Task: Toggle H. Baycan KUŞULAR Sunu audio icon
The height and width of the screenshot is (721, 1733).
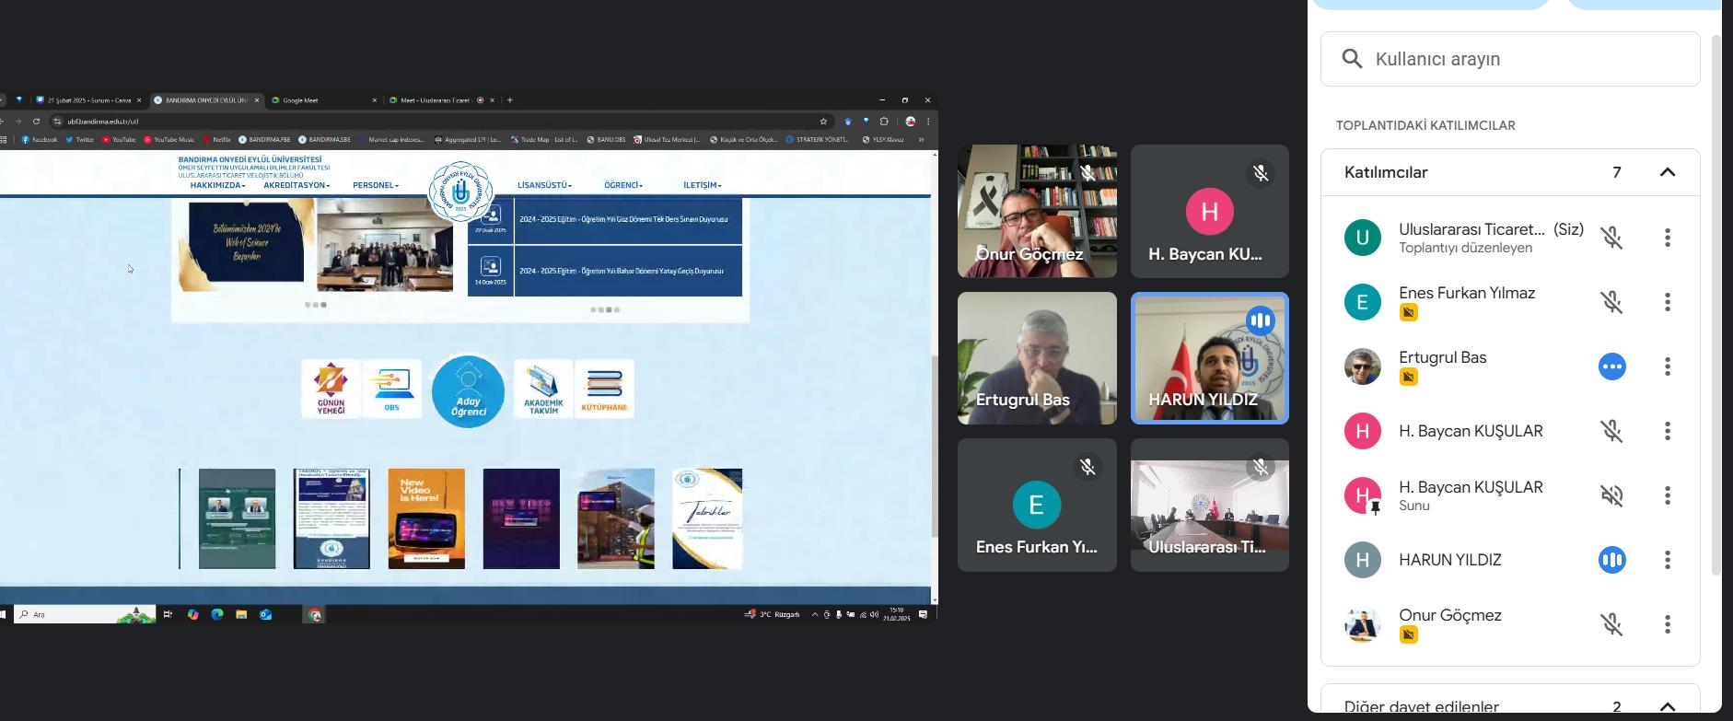Action: click(1611, 495)
